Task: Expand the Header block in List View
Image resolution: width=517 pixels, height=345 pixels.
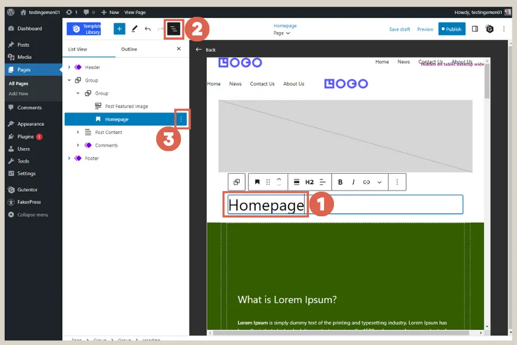Action: [70, 66]
